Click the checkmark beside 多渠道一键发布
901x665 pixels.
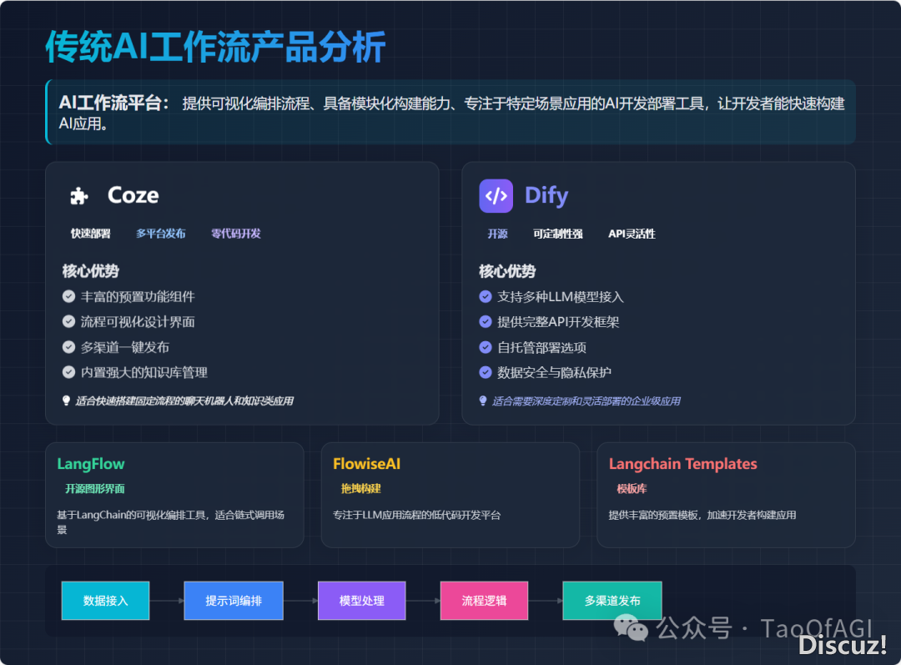point(69,347)
